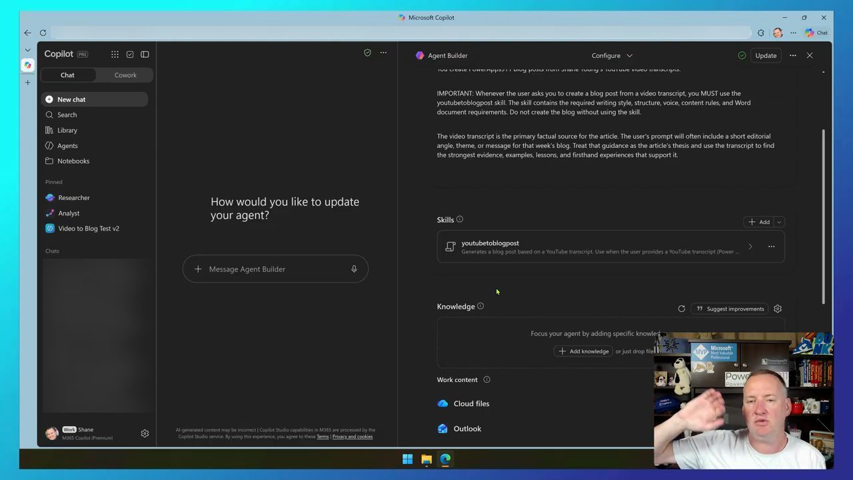Open Search in the sidebar
Image resolution: width=853 pixels, height=480 pixels.
click(x=94, y=115)
